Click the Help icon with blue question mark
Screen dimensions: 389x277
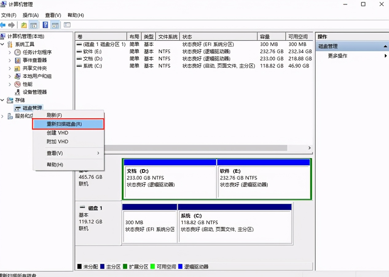pyautogui.click(x=45, y=25)
